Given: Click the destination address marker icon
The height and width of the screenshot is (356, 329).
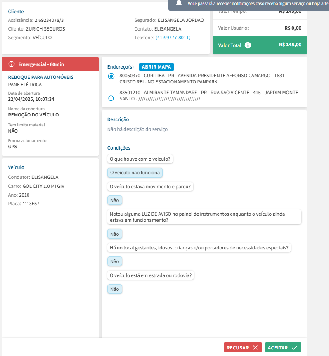Looking at the screenshot, I should (111, 98).
